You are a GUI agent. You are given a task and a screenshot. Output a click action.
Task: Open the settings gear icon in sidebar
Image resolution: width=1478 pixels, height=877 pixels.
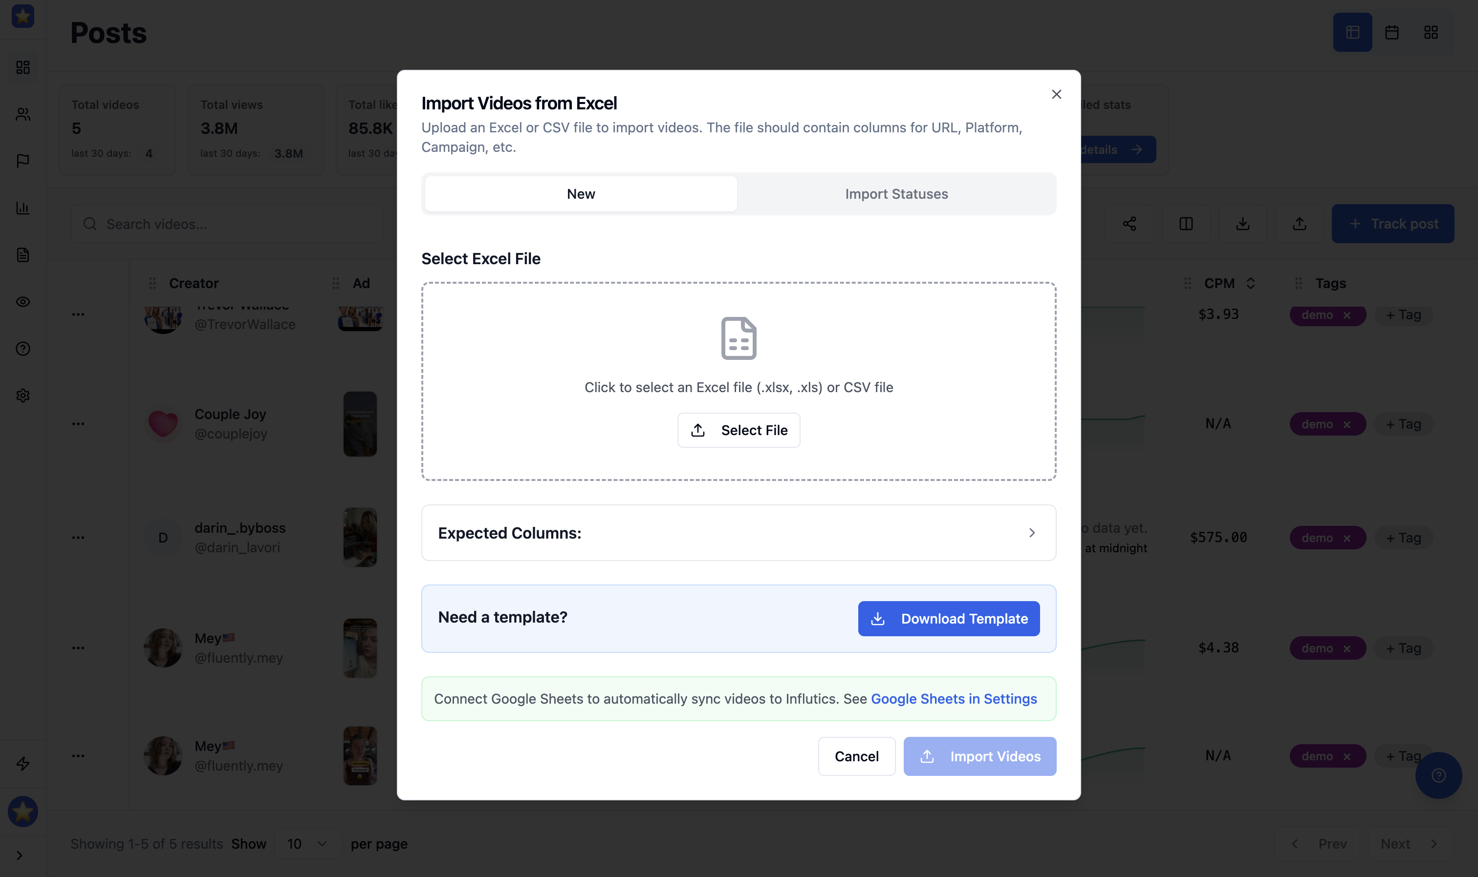(23, 396)
